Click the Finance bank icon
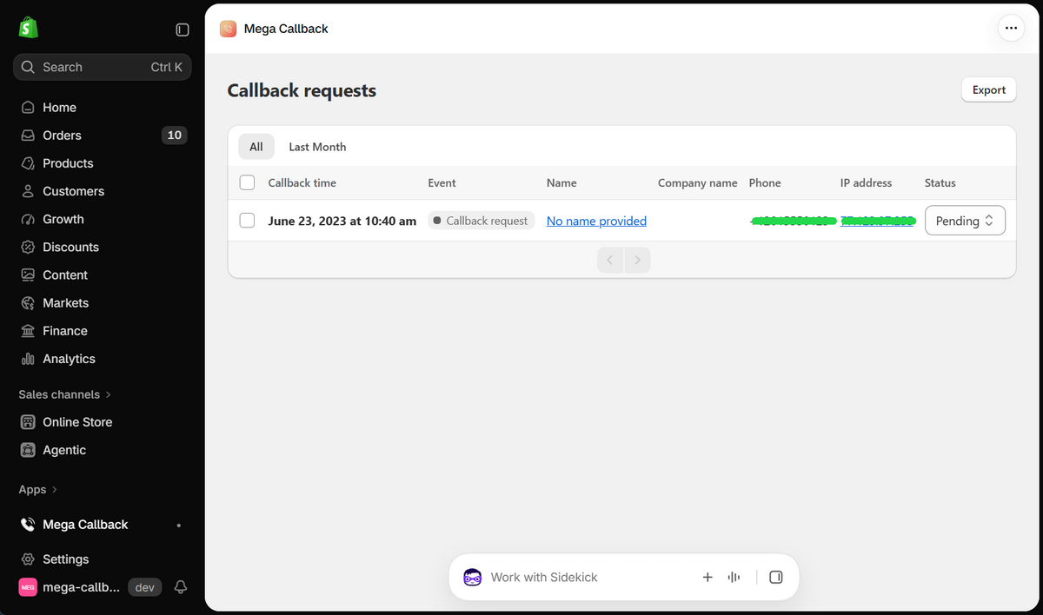Viewport: 1043px width, 615px height. [x=28, y=331]
